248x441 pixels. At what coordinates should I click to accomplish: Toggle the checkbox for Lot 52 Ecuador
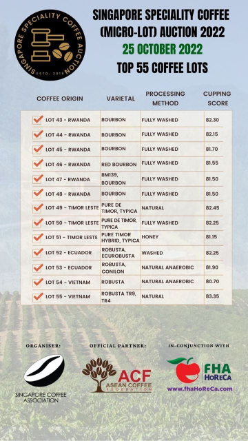37,252
